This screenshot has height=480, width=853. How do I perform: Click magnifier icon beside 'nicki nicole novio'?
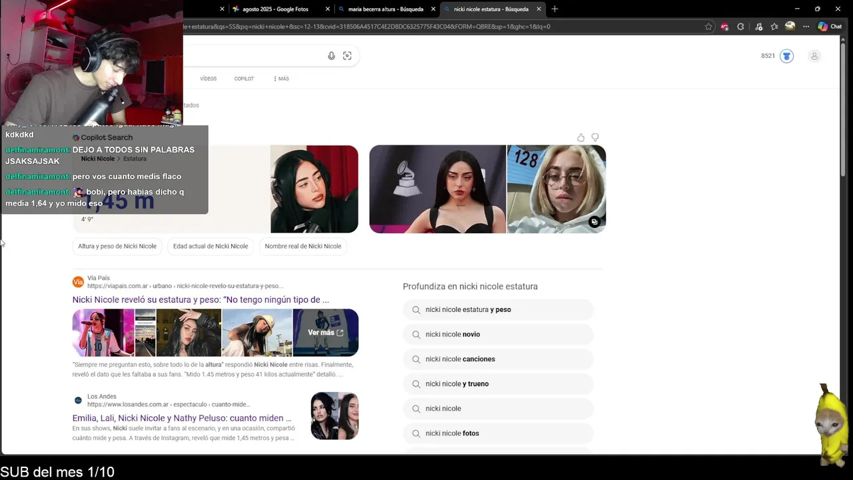tap(416, 334)
